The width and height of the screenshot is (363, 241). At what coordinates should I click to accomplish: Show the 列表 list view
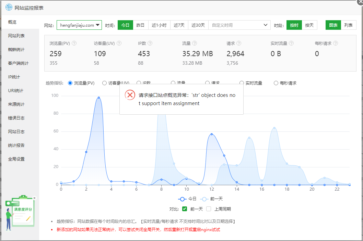click(x=348, y=25)
